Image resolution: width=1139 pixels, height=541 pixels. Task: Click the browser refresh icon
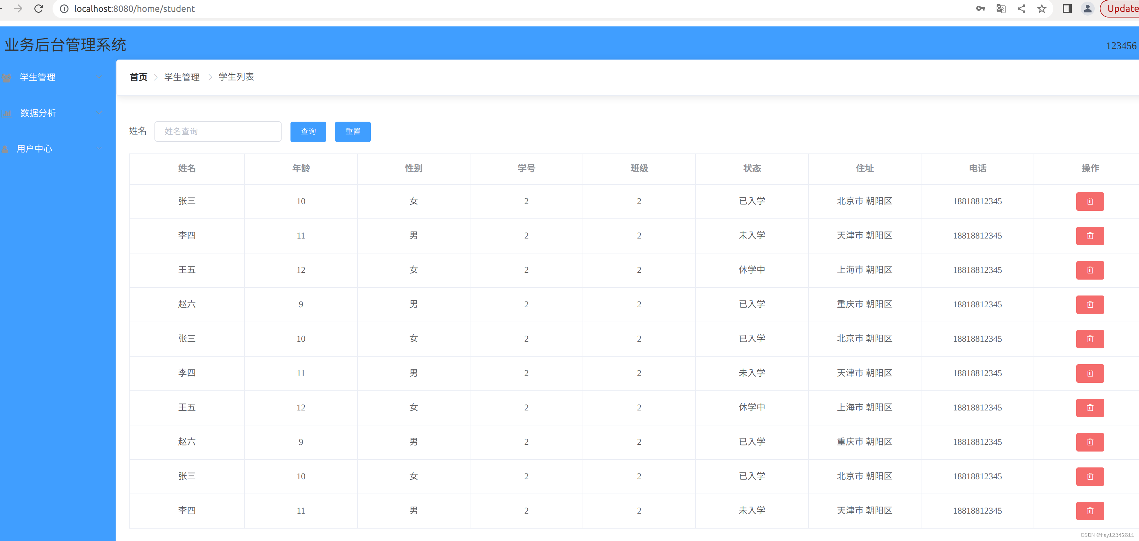(x=39, y=8)
